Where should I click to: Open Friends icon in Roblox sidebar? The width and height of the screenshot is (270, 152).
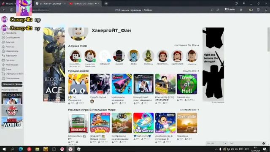(x=3, y=42)
